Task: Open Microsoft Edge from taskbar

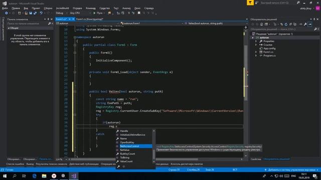Action: pyautogui.click(x=34, y=176)
